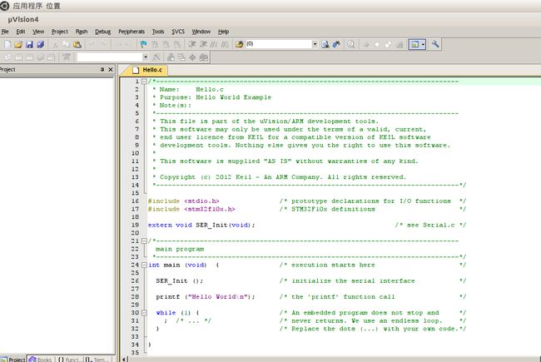Screen dimensions: 541x362
Task: Collapse the comment fold at line 21
Action: (x=145, y=241)
